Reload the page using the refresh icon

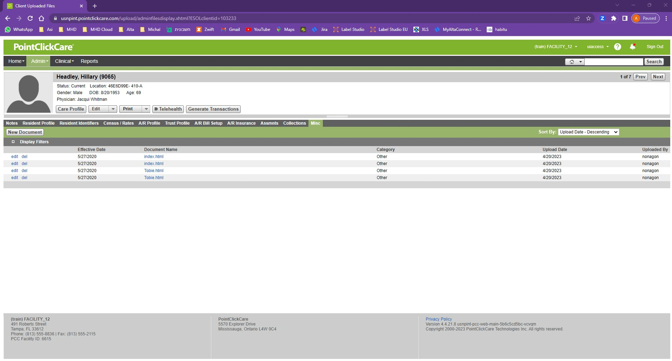(30, 18)
